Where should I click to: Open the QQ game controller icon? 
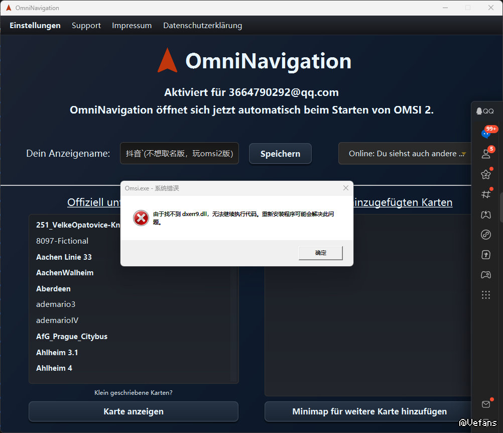(x=486, y=275)
